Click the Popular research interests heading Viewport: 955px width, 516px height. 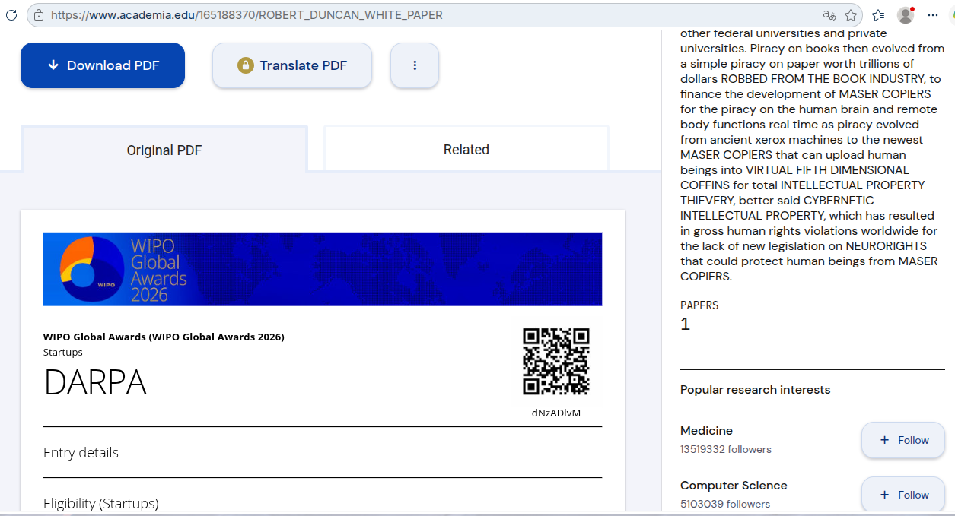755,390
